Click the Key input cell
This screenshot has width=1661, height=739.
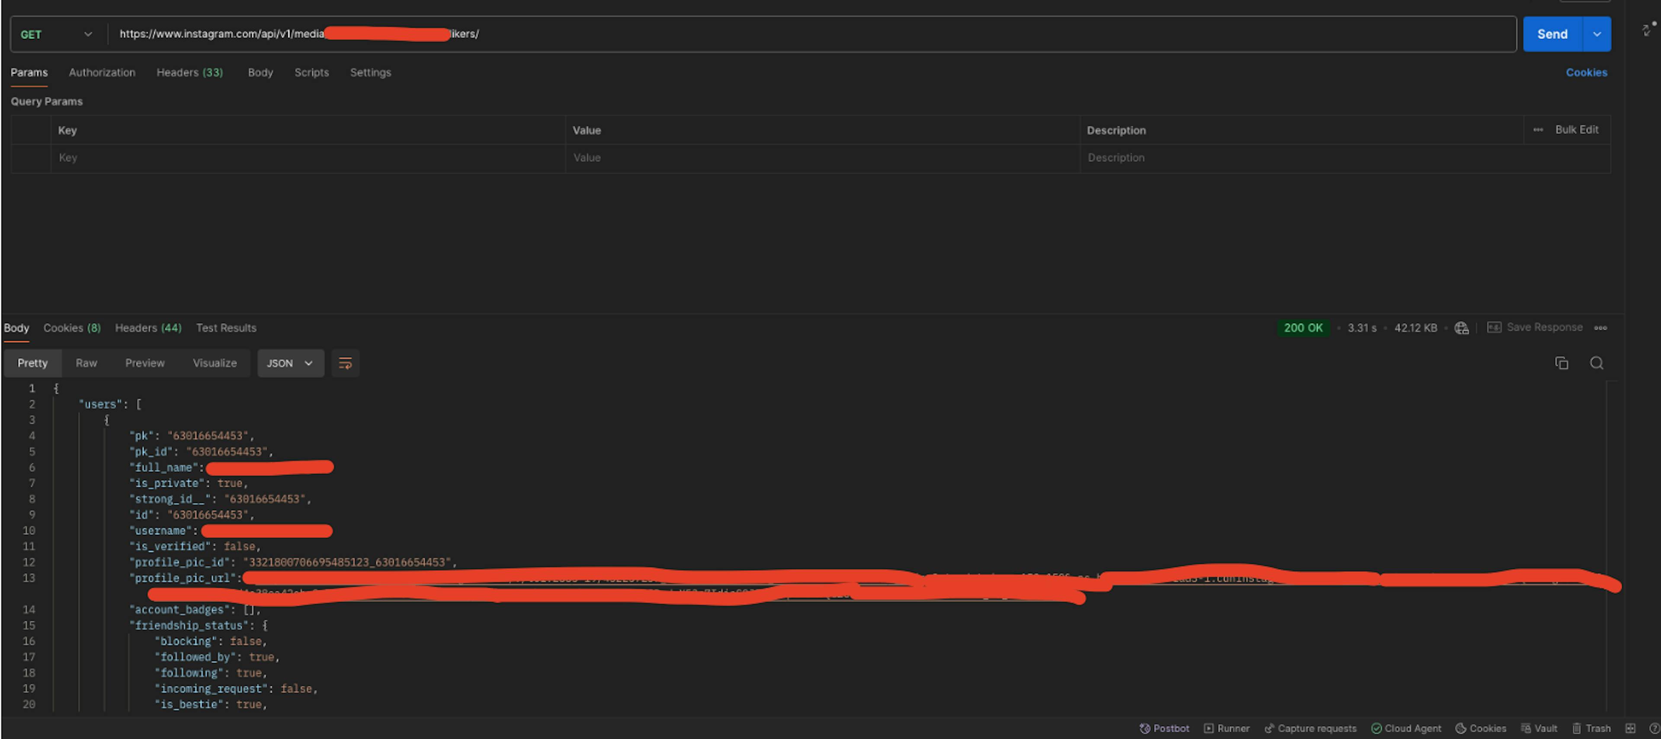(x=308, y=158)
